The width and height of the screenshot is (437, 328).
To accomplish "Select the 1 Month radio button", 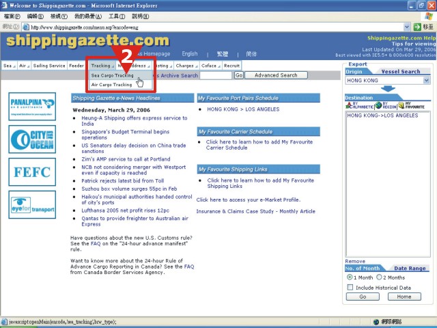I will pos(350,277).
